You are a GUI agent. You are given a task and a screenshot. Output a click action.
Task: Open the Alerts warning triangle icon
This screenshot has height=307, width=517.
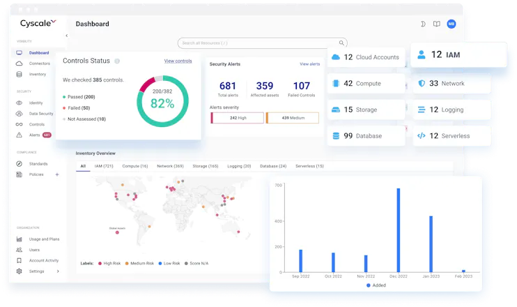pos(19,135)
